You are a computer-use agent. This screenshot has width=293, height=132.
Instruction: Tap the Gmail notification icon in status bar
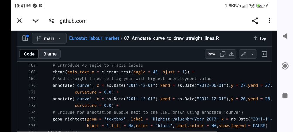29,6
